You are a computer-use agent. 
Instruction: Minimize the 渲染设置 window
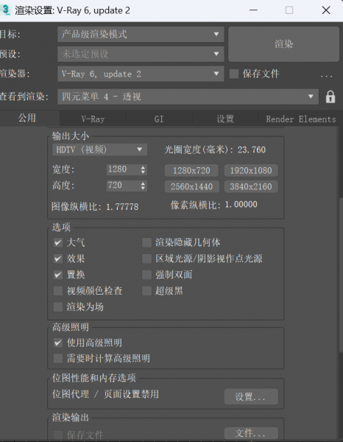tap(253, 10)
